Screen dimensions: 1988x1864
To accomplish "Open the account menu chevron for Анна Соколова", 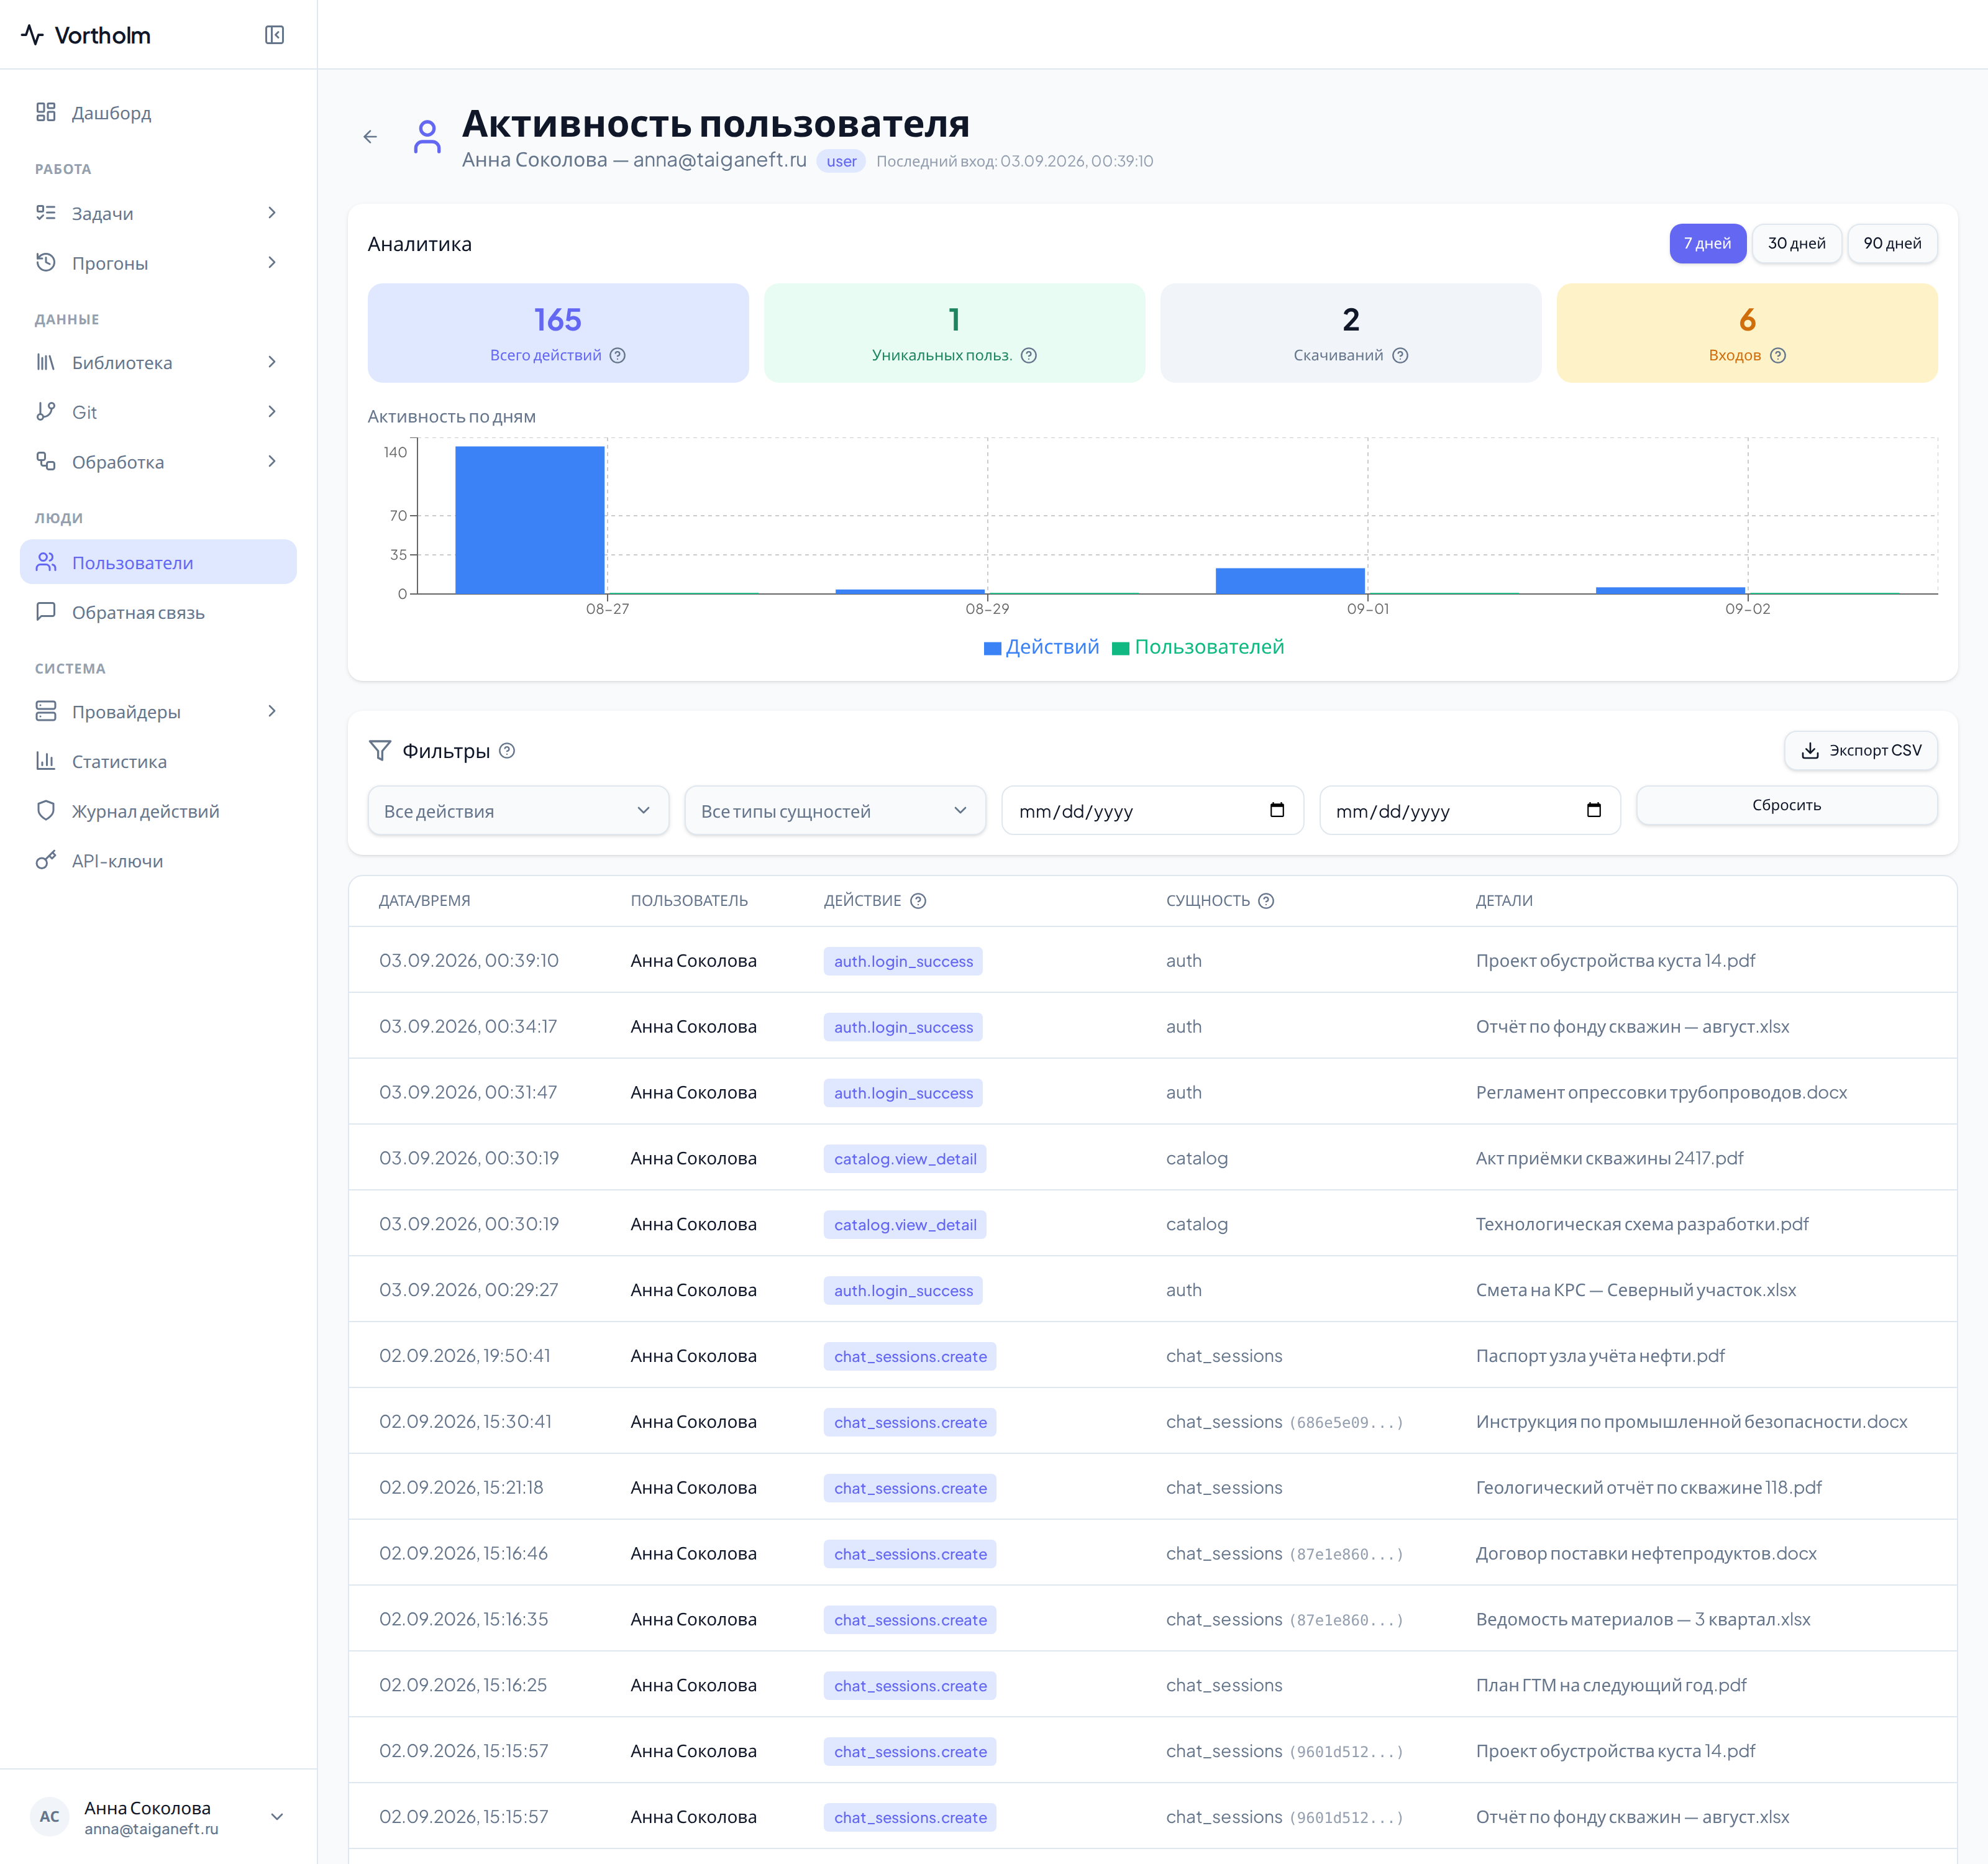I will [277, 1816].
